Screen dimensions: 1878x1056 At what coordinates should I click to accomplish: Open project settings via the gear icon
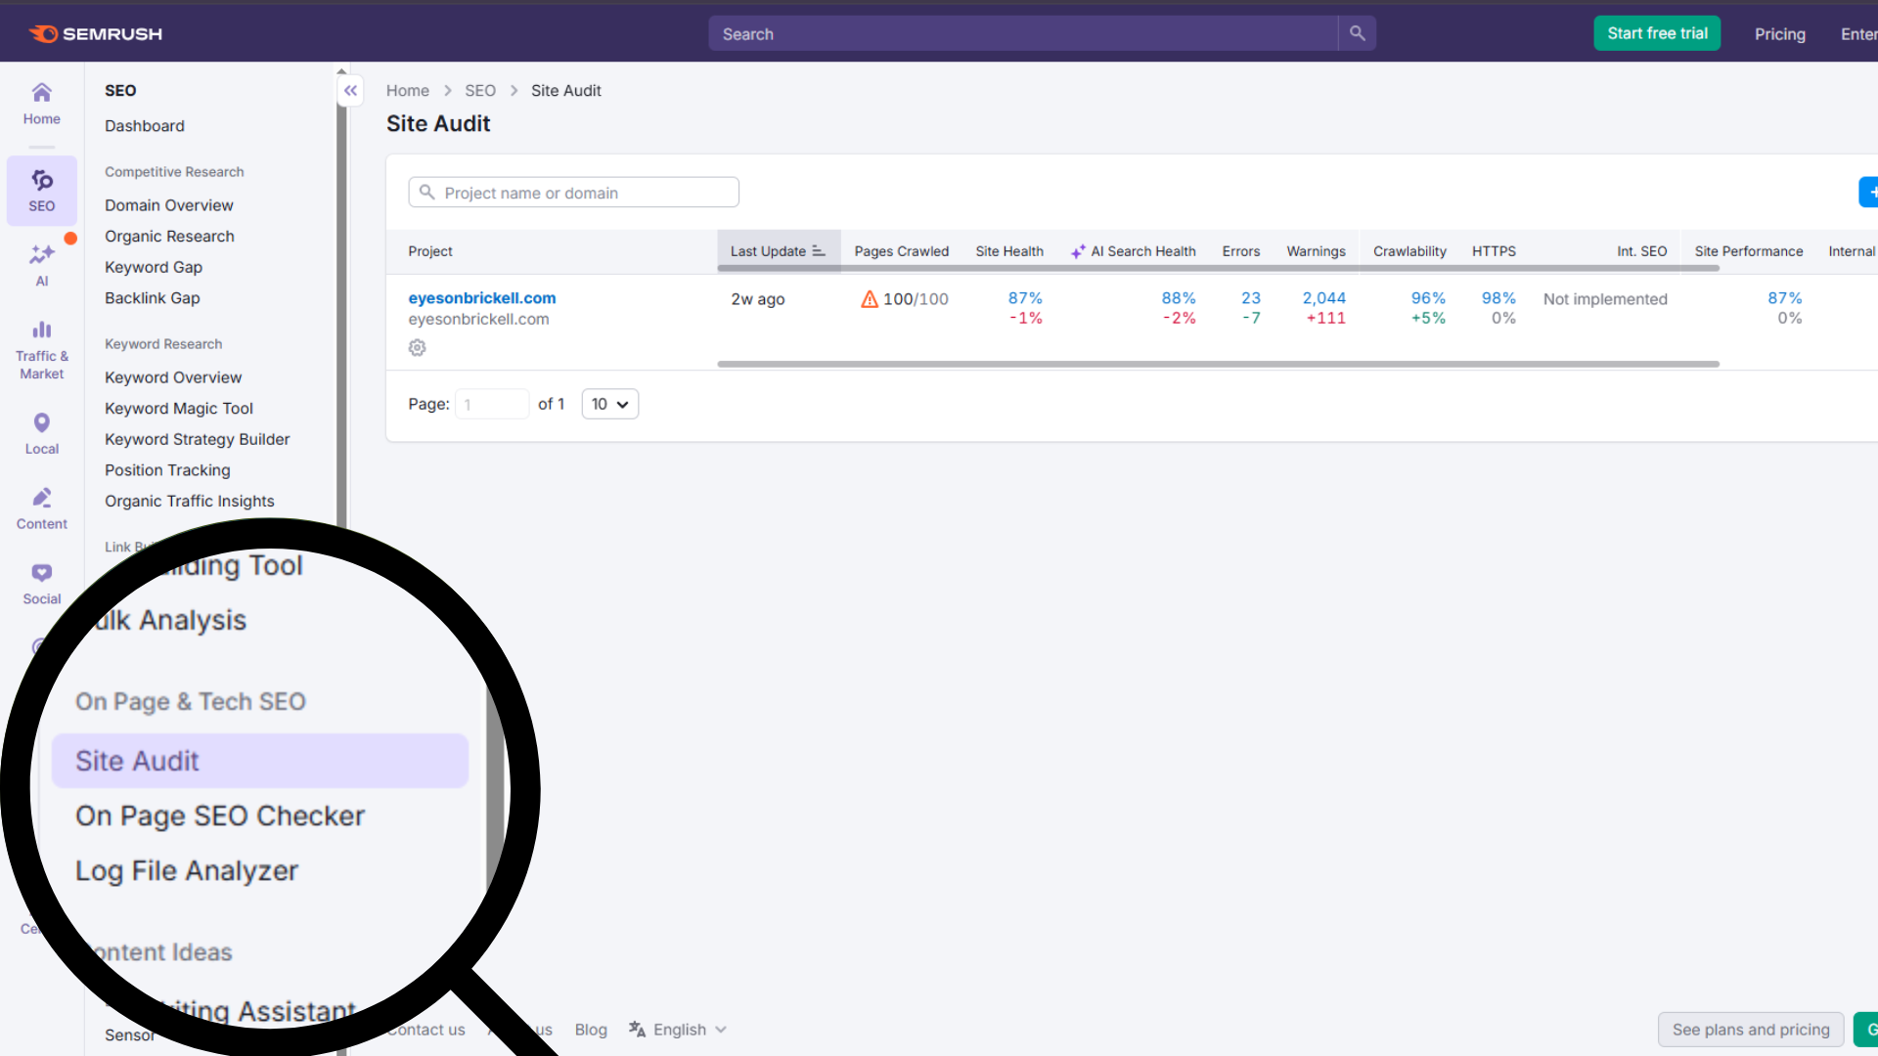418,347
